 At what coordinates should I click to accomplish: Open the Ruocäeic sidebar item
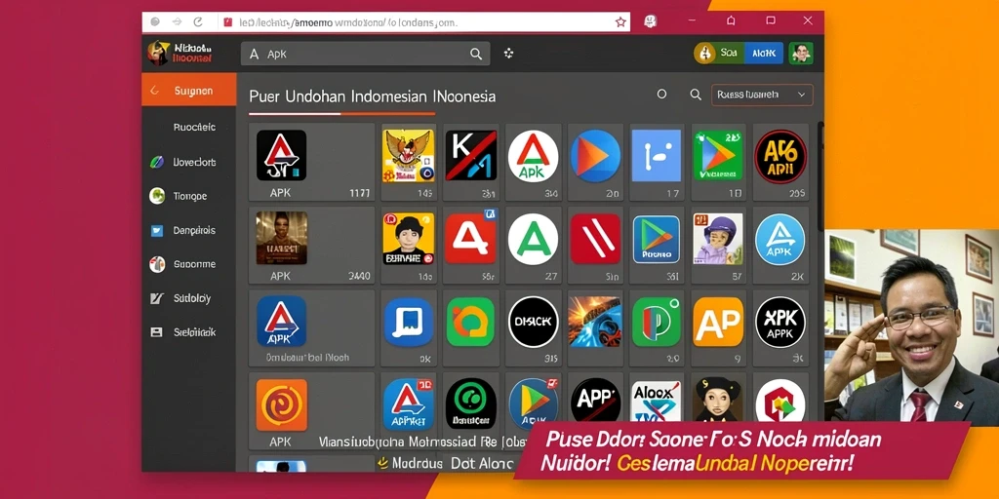(x=194, y=128)
